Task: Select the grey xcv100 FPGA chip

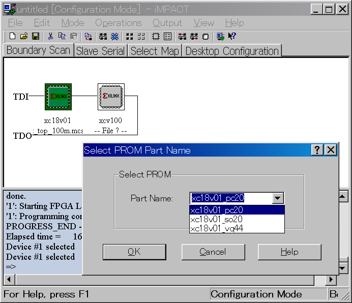Action: click(111, 97)
